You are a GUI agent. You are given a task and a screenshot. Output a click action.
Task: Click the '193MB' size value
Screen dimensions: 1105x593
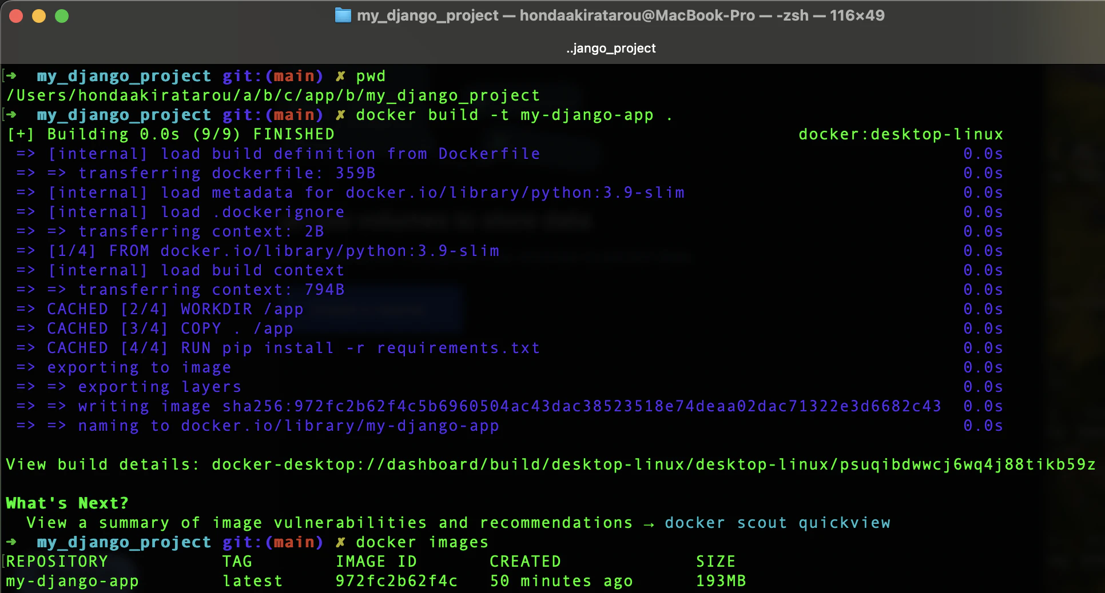pos(721,581)
